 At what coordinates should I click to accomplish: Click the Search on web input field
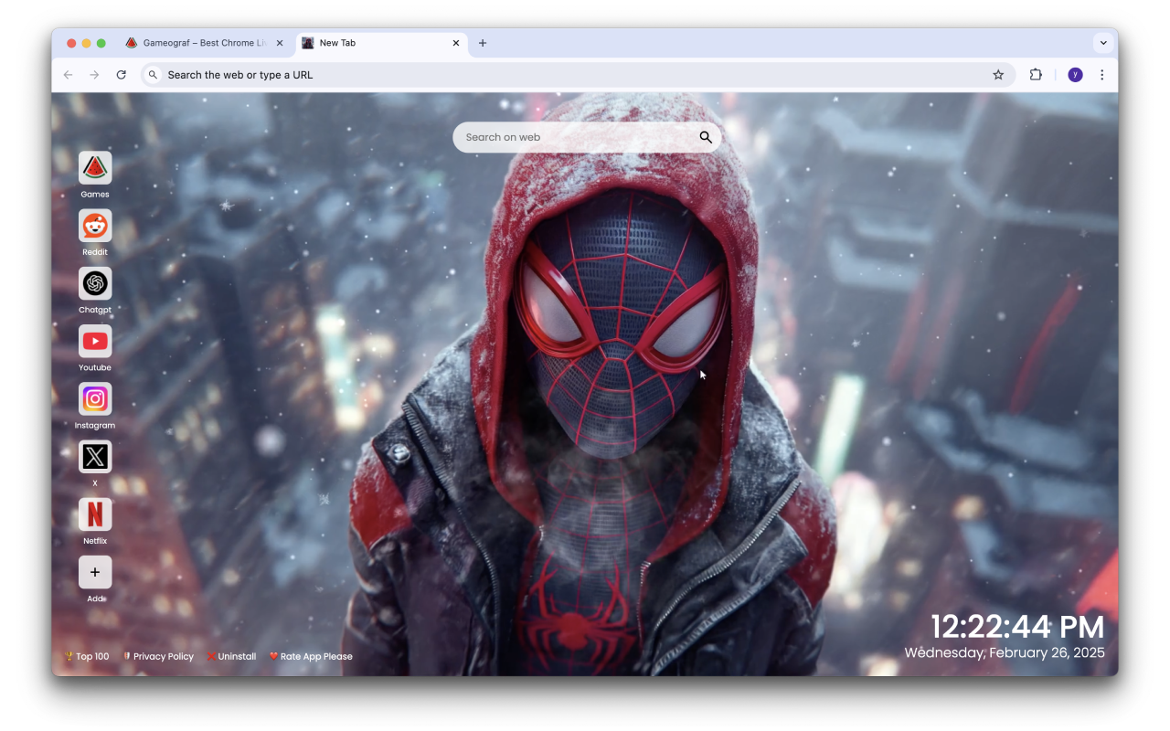(x=567, y=136)
